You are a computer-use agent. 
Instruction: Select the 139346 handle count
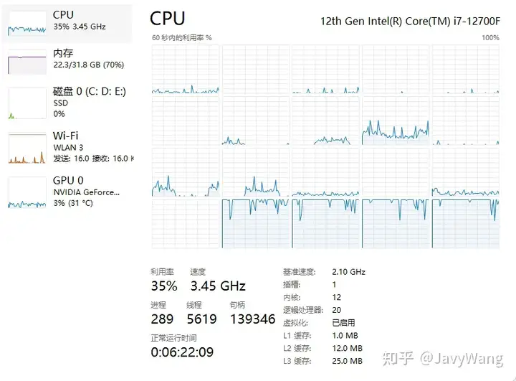[252, 319]
